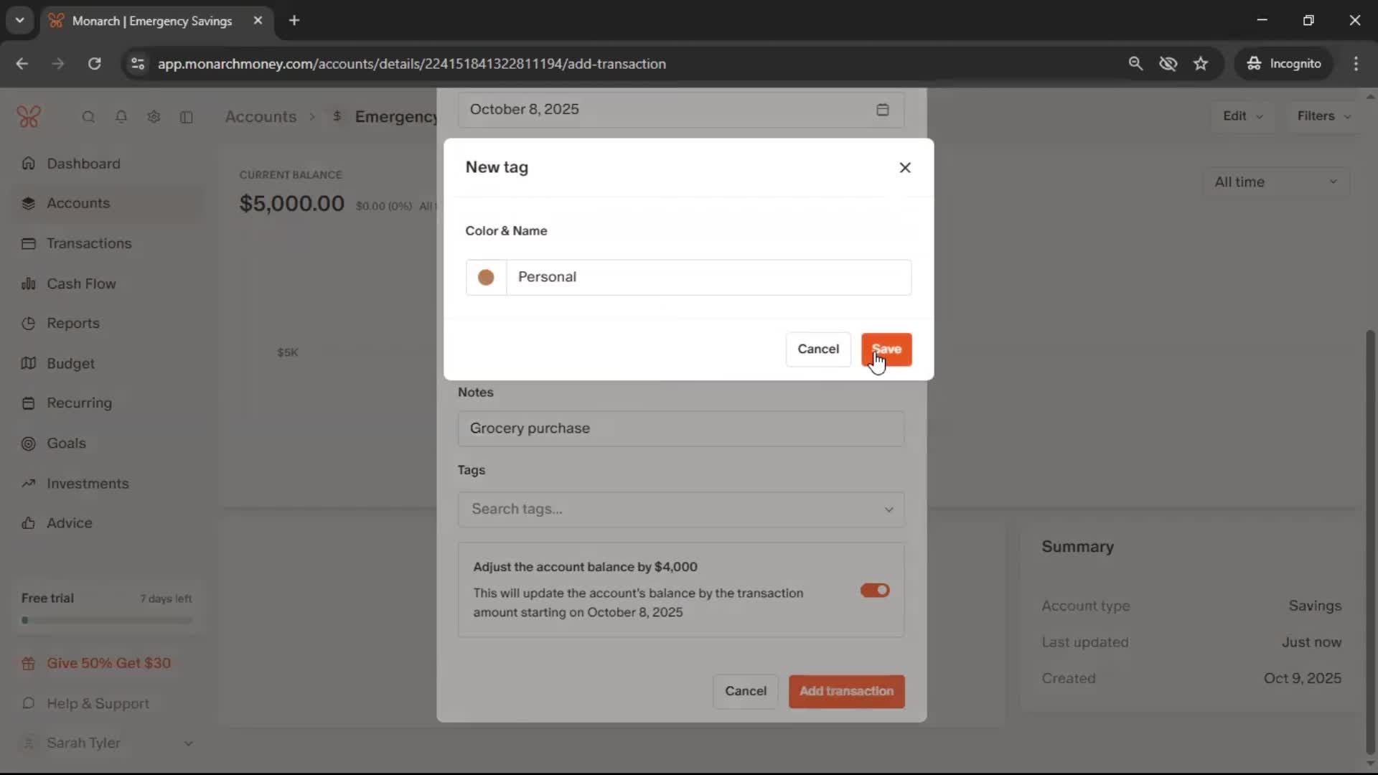Open the search magnifier icon in header
The height and width of the screenshot is (775, 1378).
coord(88,117)
